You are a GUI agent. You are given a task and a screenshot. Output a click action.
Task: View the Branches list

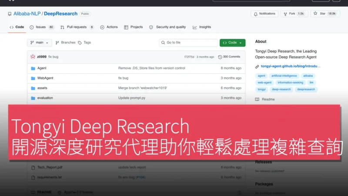[66, 43]
